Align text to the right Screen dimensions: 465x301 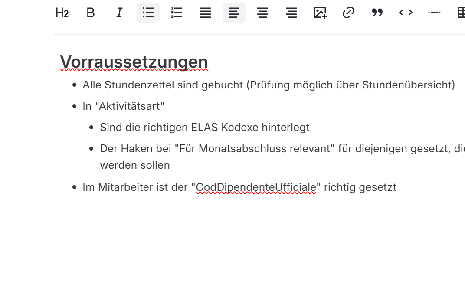[x=291, y=13]
